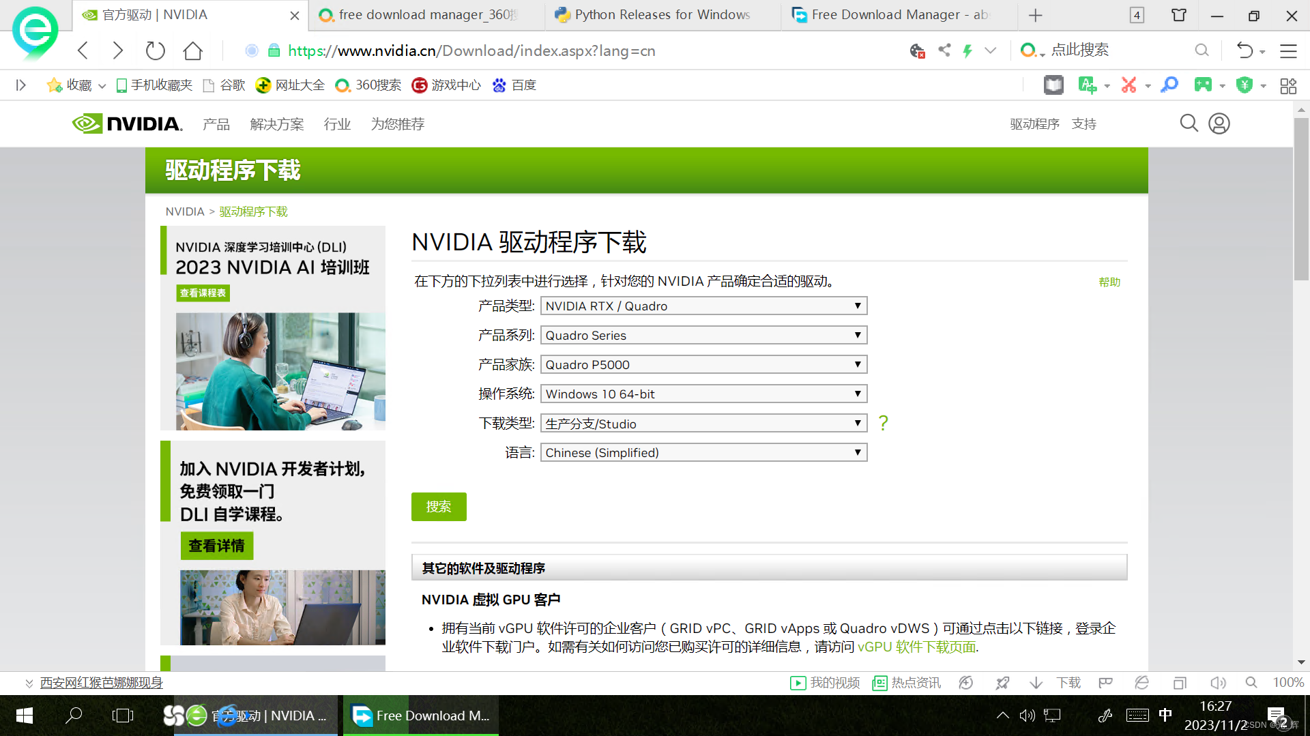Click the share icon in address bar

click(x=944, y=50)
